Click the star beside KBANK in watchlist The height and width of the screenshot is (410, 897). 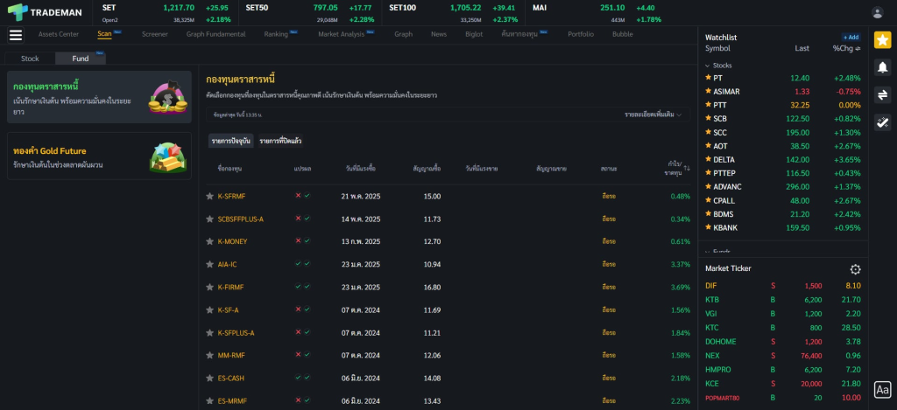tap(708, 227)
